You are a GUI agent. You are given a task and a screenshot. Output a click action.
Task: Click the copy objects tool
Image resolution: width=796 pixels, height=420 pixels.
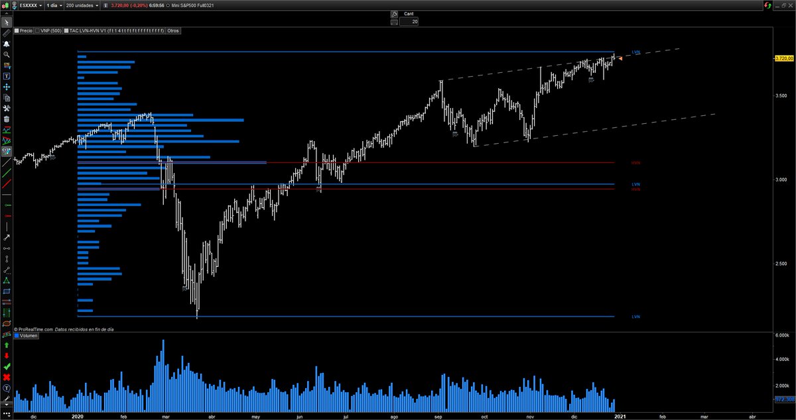pos(6,97)
